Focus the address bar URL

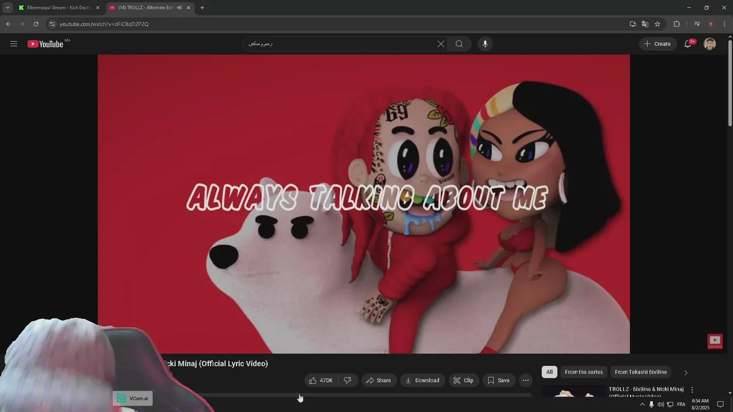[x=104, y=24]
